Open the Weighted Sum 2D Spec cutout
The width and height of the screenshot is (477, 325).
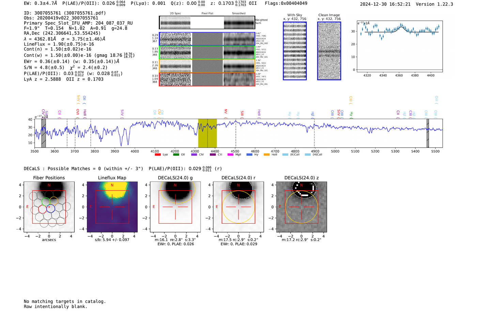[175, 23]
